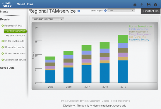The width and height of the screenshot is (161, 109).
Task: Expand SP cost breakdowns
Action: pos(3,53)
